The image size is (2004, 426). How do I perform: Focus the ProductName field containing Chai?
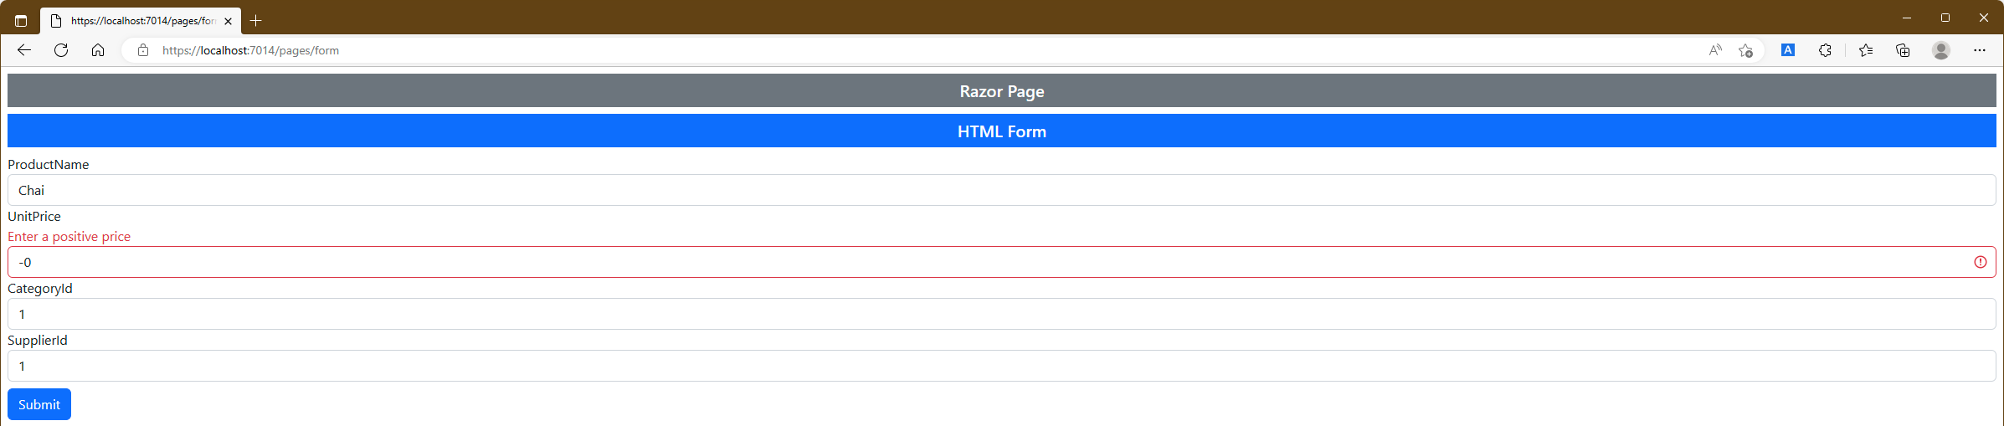click(1002, 190)
